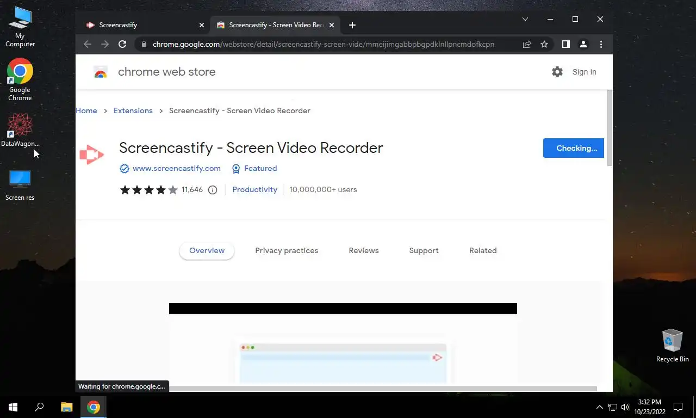The width and height of the screenshot is (696, 418).
Task: Switch to the Support tab
Action: (x=424, y=251)
